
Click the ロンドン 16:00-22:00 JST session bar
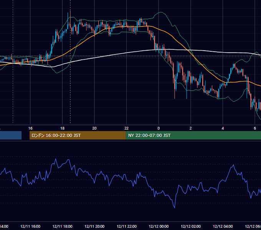click(x=78, y=135)
